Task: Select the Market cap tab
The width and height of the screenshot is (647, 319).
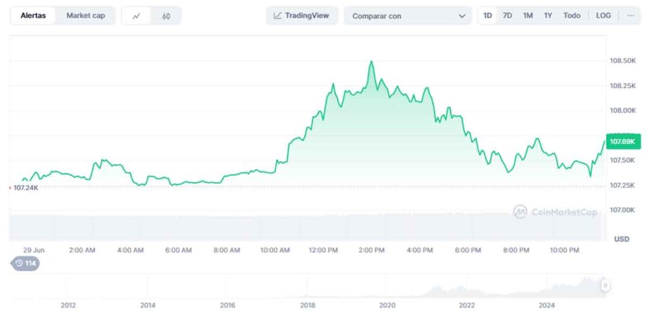Action: pyautogui.click(x=85, y=16)
